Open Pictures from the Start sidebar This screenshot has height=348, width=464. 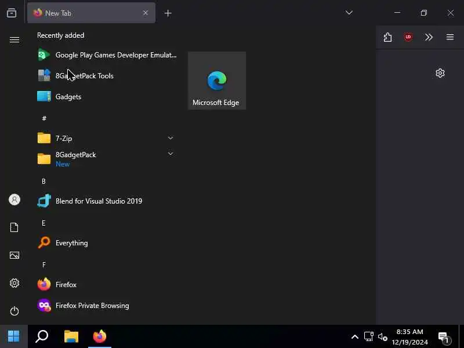[14, 255]
